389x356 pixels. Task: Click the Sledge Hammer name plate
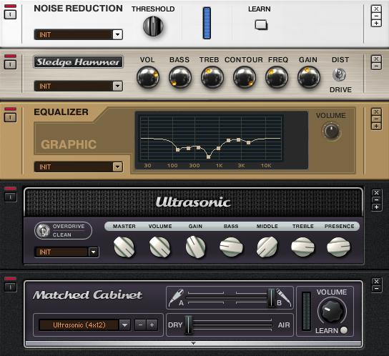(78, 61)
